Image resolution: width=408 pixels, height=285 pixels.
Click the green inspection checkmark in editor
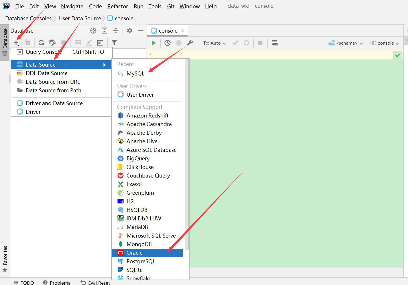coord(397,55)
